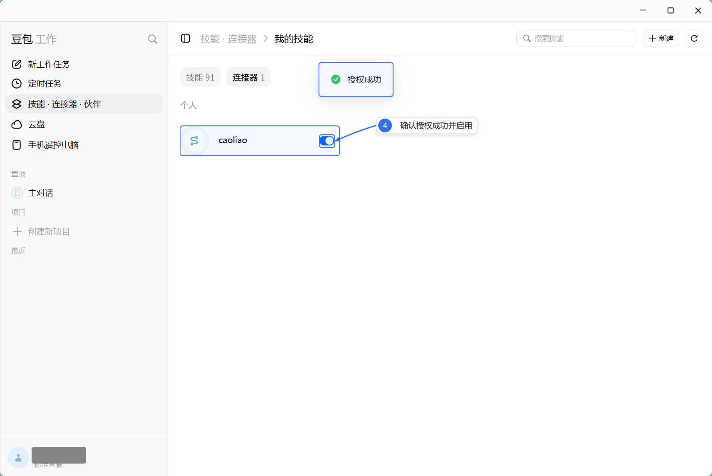Click the 技能·连接器·伙伴 layers icon
Screen dimensions: 712x476
[x=16, y=104]
